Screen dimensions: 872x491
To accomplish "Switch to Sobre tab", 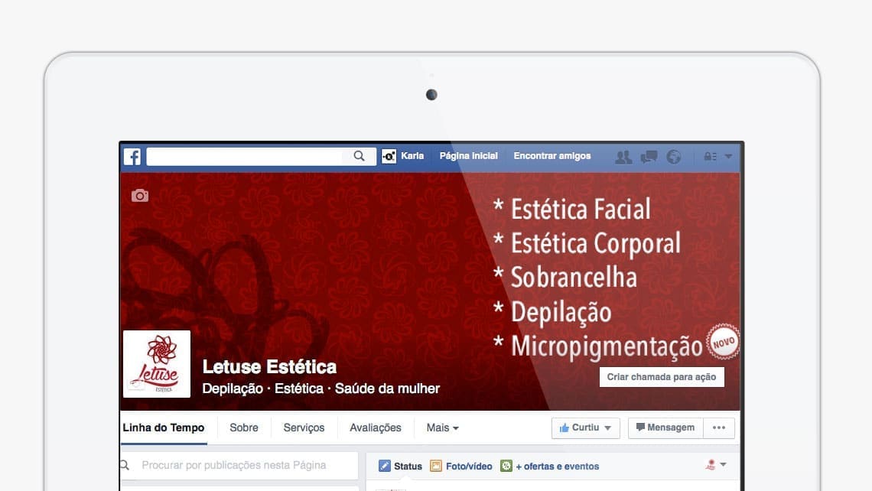I will (x=243, y=428).
